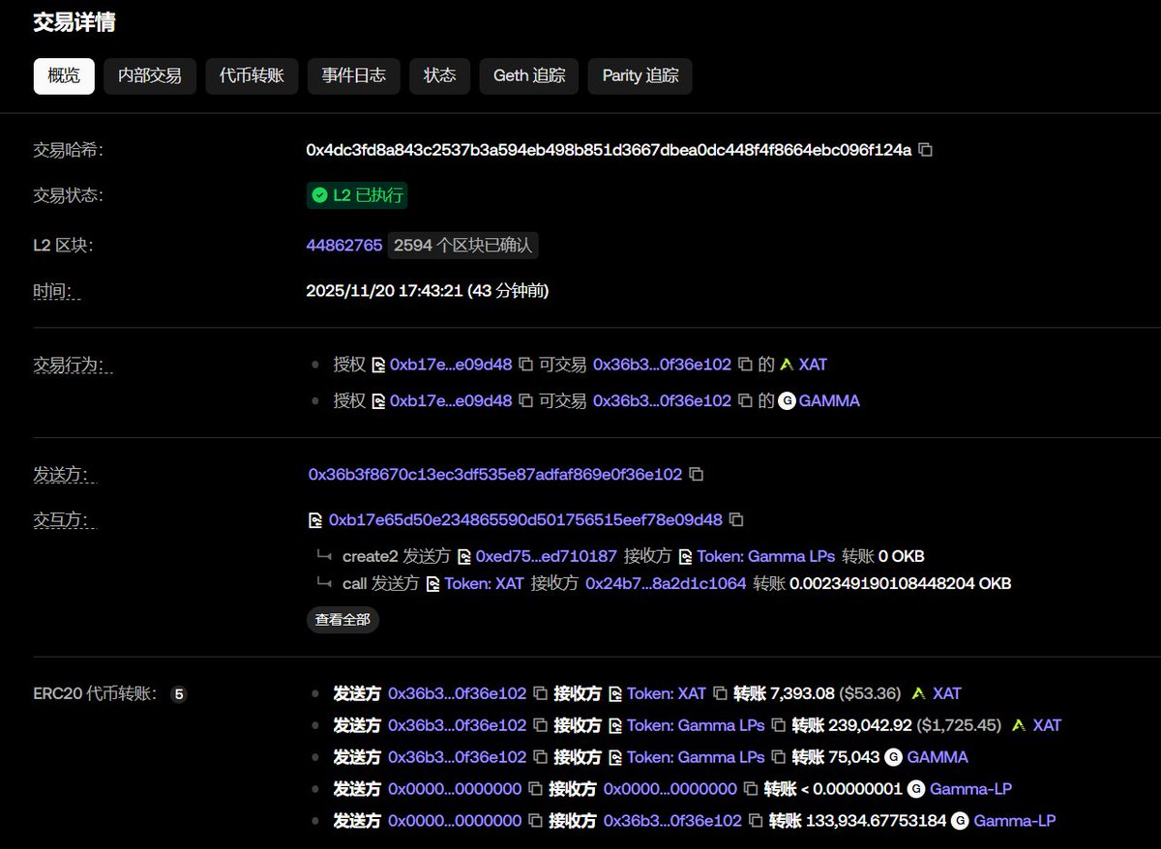Copy receiver 0x0000 in the < 0.00000001 row

click(751, 789)
